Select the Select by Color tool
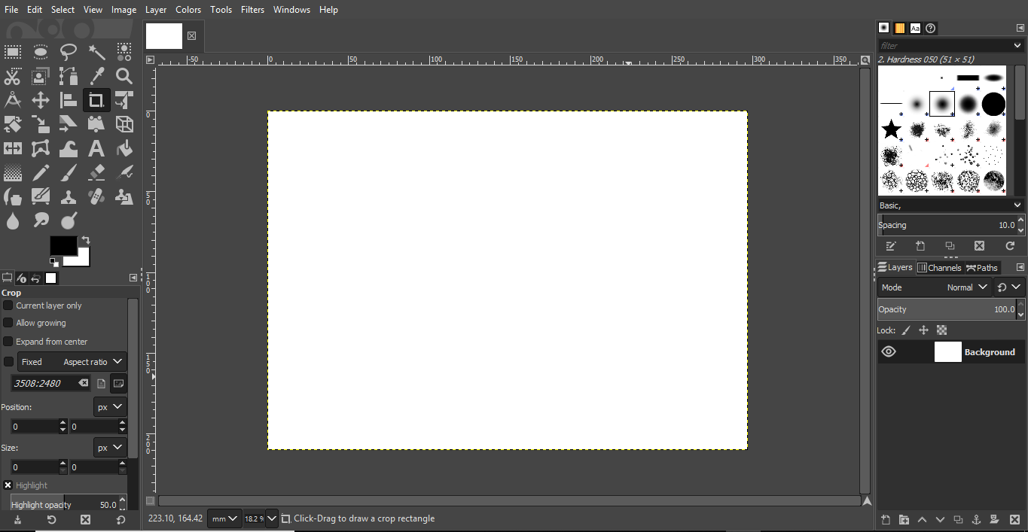This screenshot has height=532, width=1028. [124, 52]
